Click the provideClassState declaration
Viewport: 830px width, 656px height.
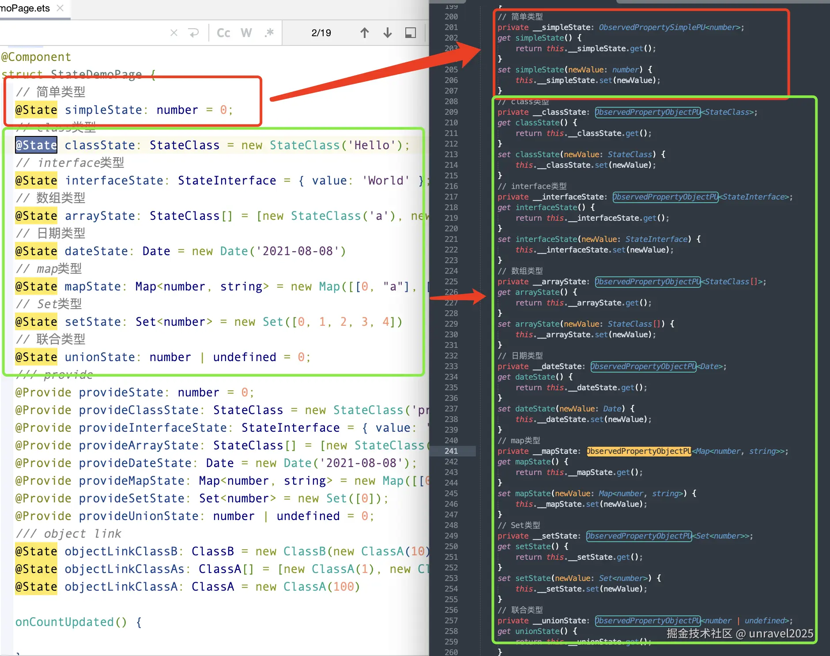(222, 410)
